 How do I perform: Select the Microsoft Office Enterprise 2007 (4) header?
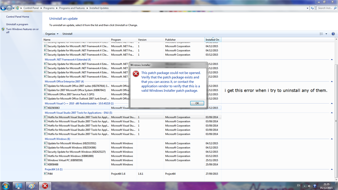64,82
